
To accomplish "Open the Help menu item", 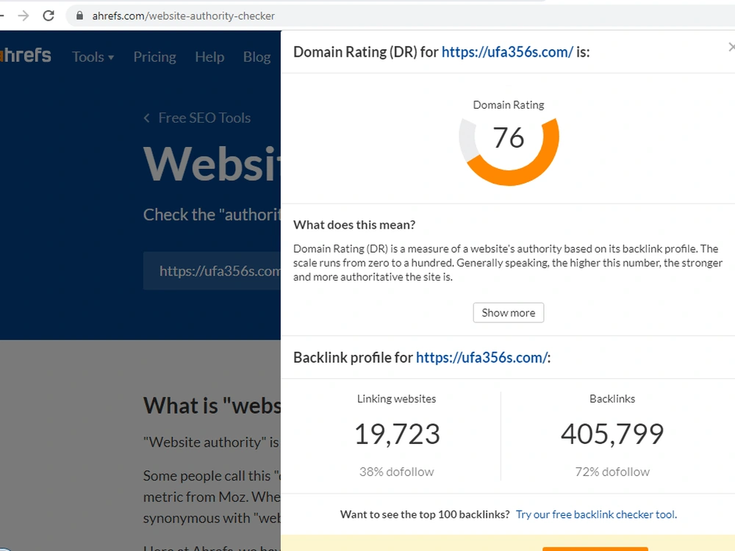I will pyautogui.click(x=209, y=57).
